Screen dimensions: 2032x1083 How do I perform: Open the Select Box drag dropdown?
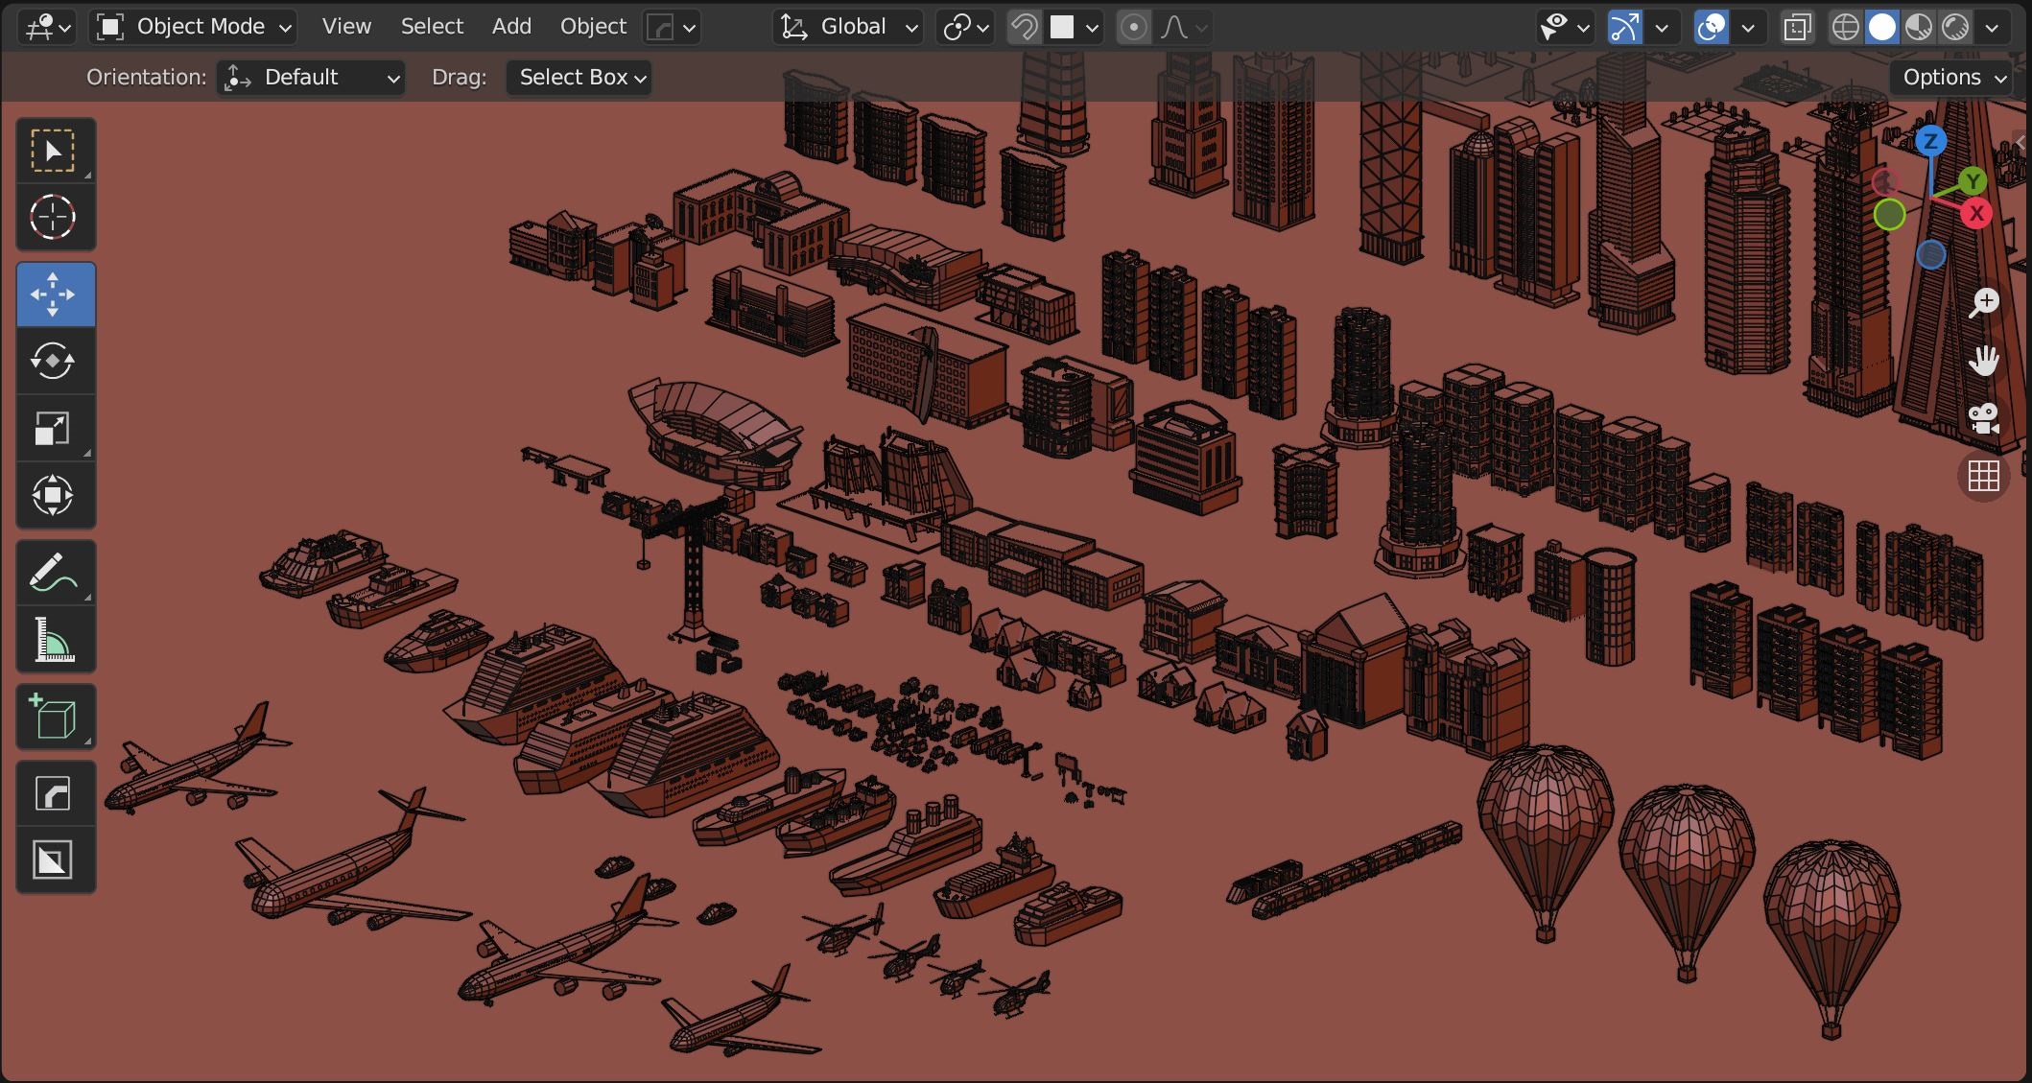pyautogui.click(x=579, y=77)
